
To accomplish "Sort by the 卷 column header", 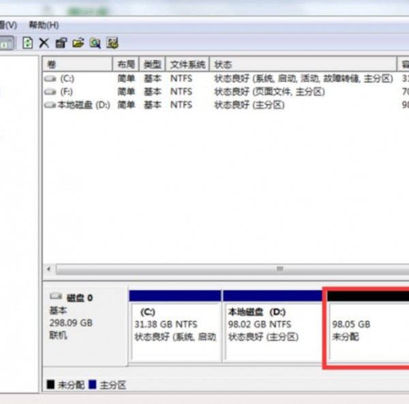I will click(x=76, y=64).
